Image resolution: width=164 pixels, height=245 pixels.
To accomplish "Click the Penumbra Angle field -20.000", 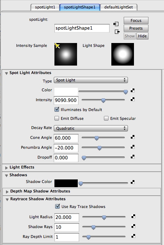I will point(66,148).
